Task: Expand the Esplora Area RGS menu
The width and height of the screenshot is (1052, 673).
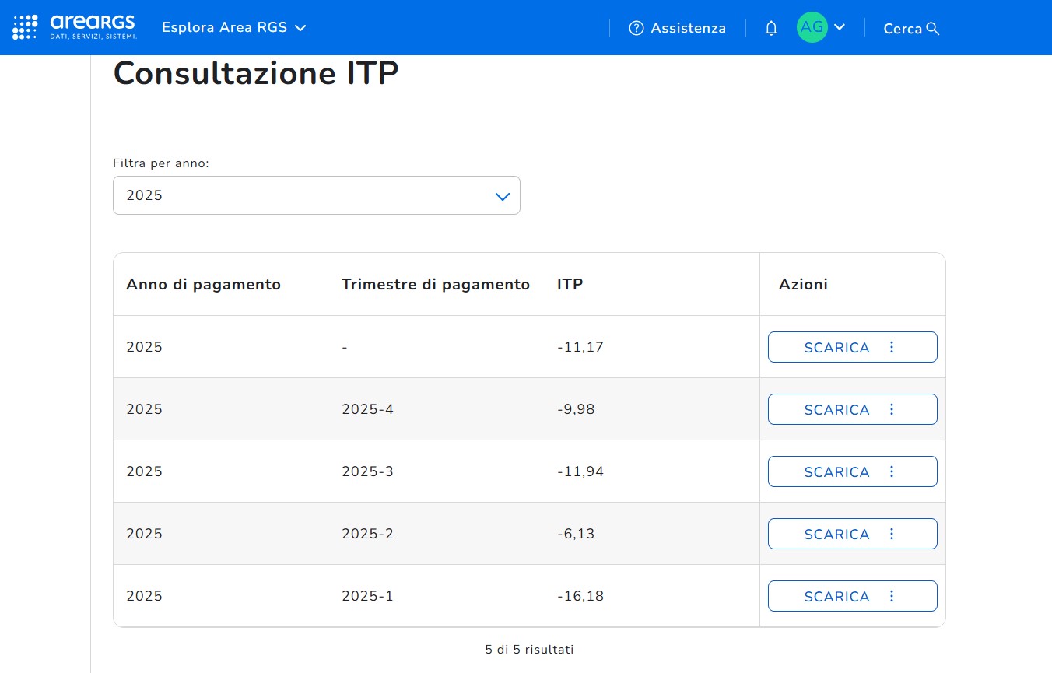Action: pyautogui.click(x=233, y=28)
